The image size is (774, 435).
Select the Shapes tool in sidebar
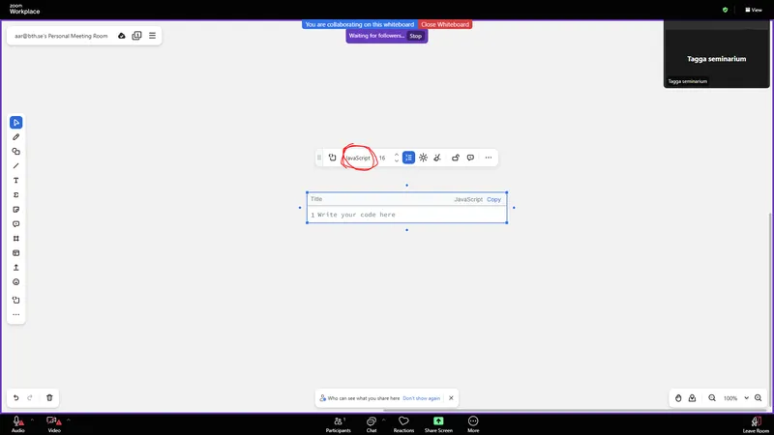tap(16, 152)
